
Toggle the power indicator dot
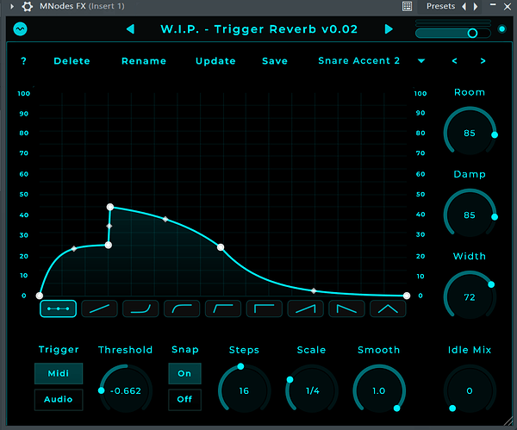(502, 29)
